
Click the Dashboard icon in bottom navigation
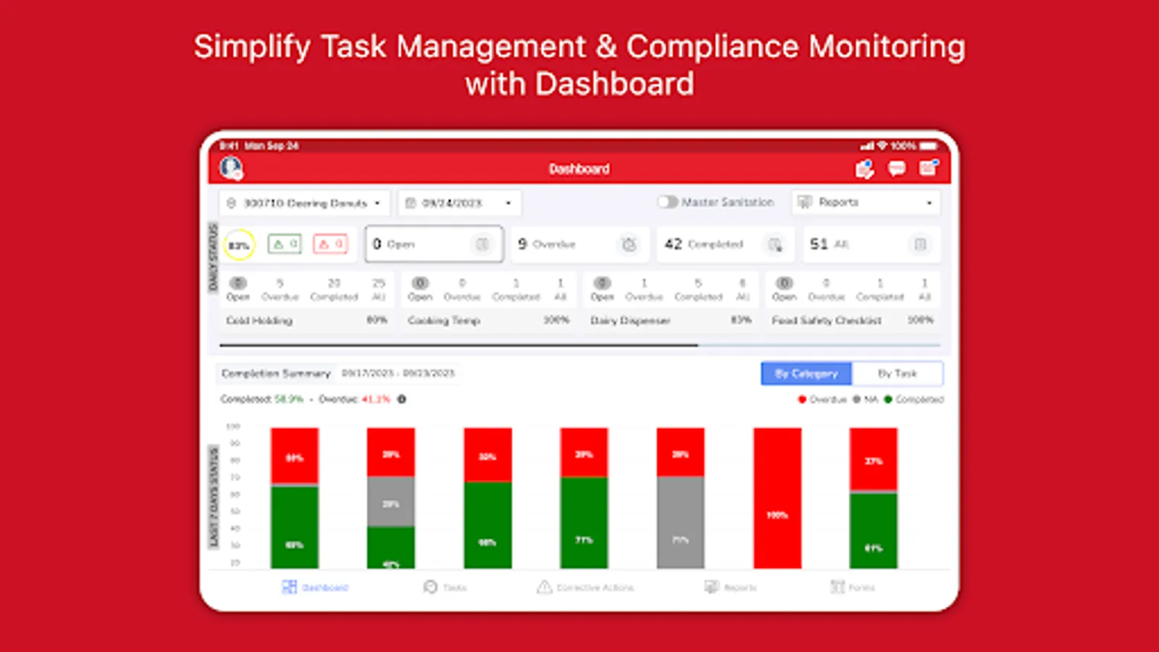click(289, 587)
